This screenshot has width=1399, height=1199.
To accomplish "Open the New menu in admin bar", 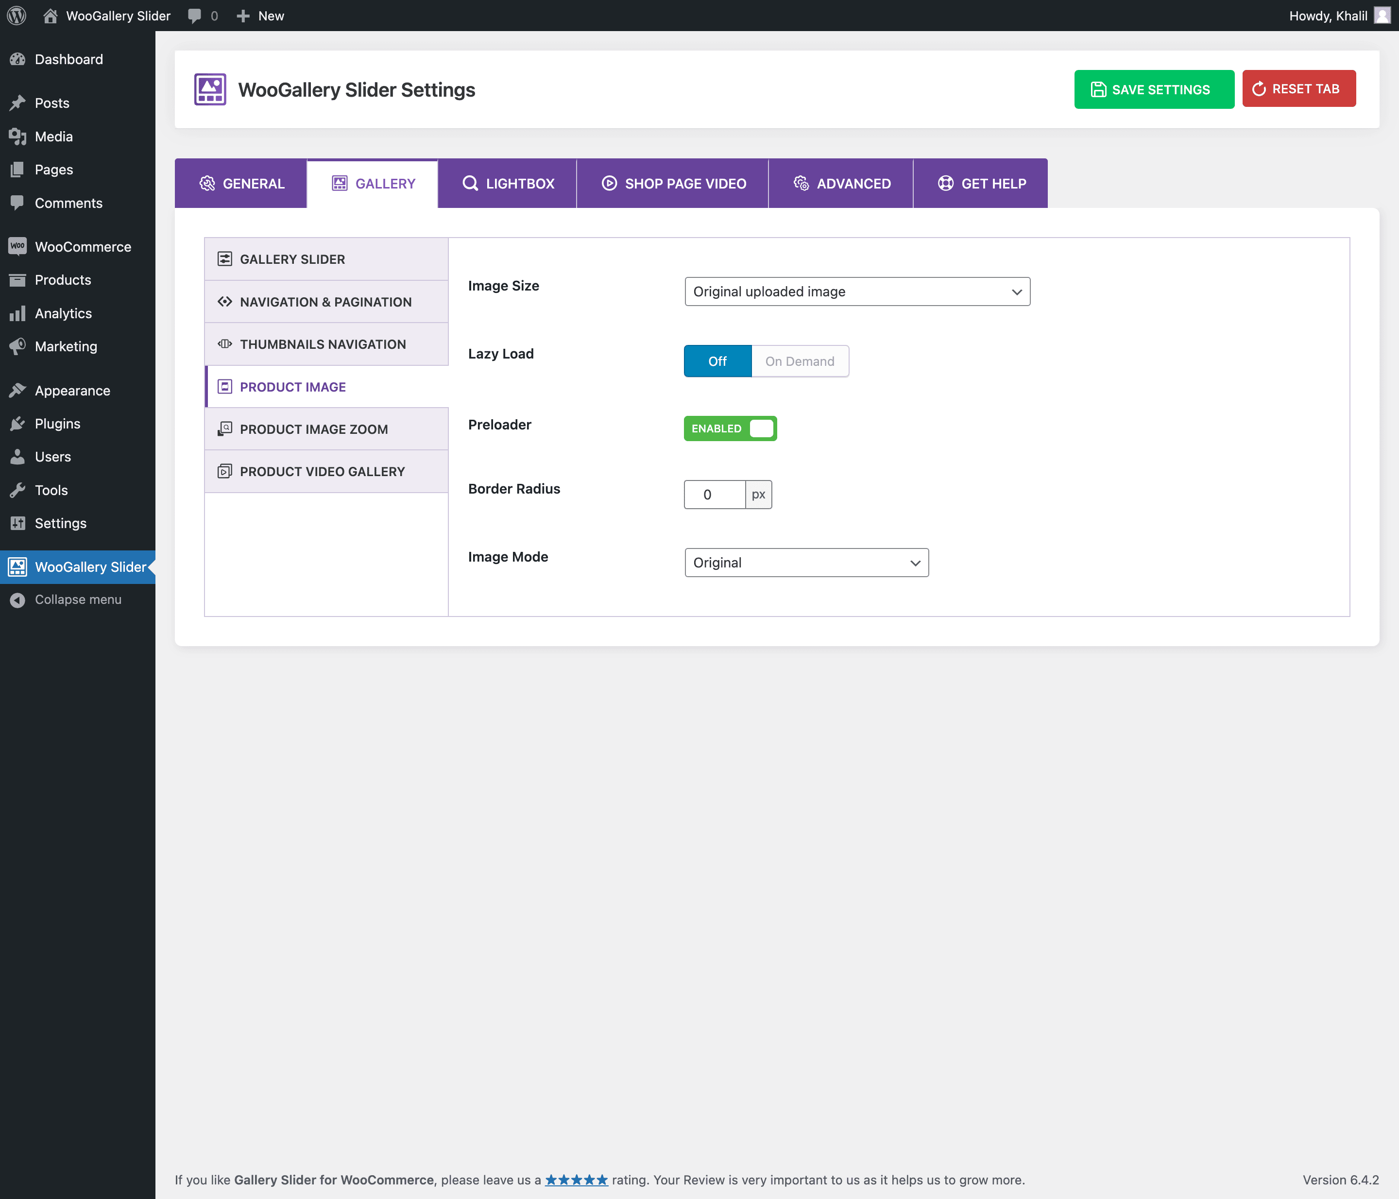I will pyautogui.click(x=261, y=16).
